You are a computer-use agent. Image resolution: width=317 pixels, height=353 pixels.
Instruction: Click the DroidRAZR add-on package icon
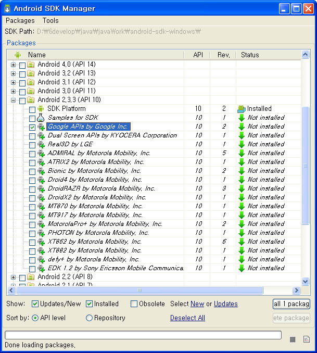coord(41,188)
